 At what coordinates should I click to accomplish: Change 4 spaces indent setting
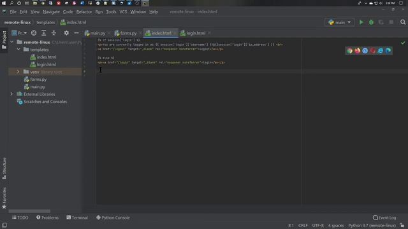tap(336, 225)
